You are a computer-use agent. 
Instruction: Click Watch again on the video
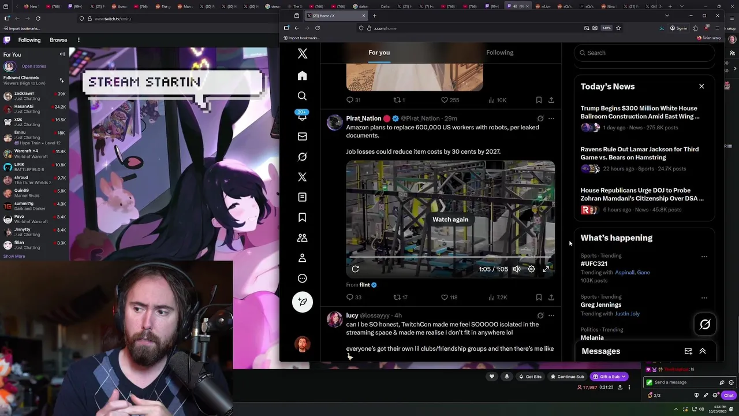point(450,220)
